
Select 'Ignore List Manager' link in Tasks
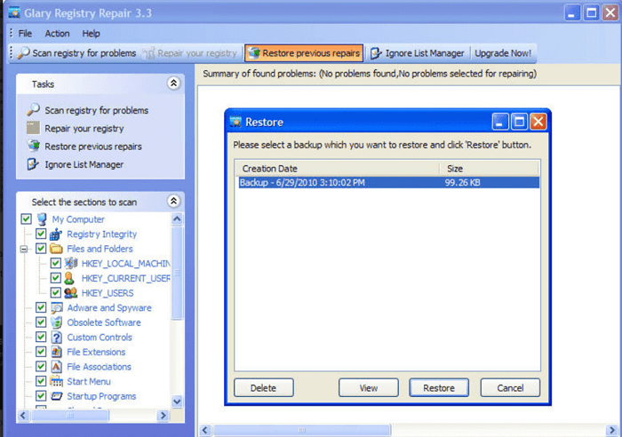tap(84, 164)
